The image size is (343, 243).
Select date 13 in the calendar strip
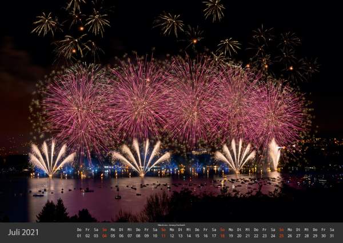click(x=180, y=236)
